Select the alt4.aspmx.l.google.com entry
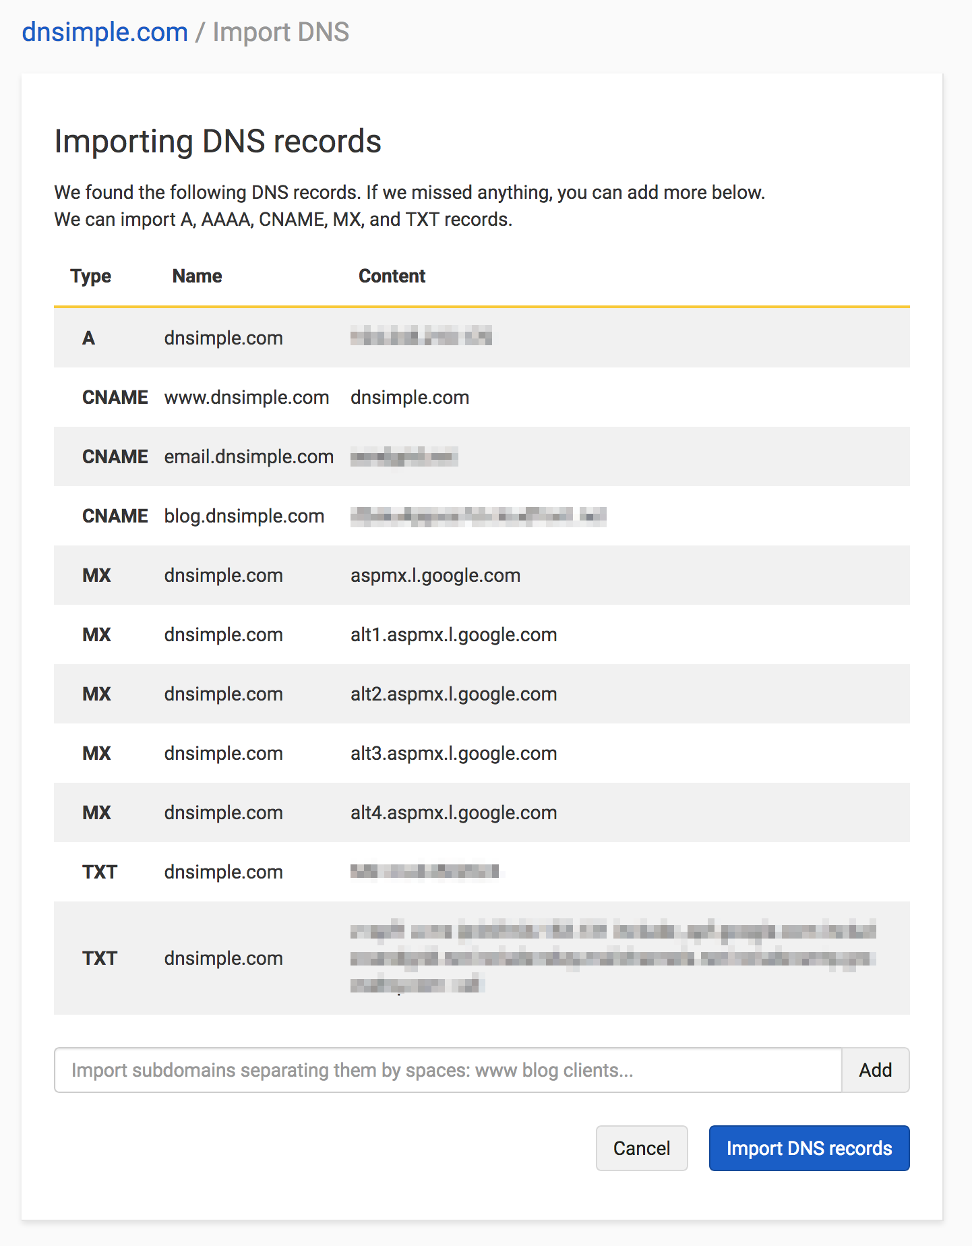The height and width of the screenshot is (1246, 972). [454, 812]
